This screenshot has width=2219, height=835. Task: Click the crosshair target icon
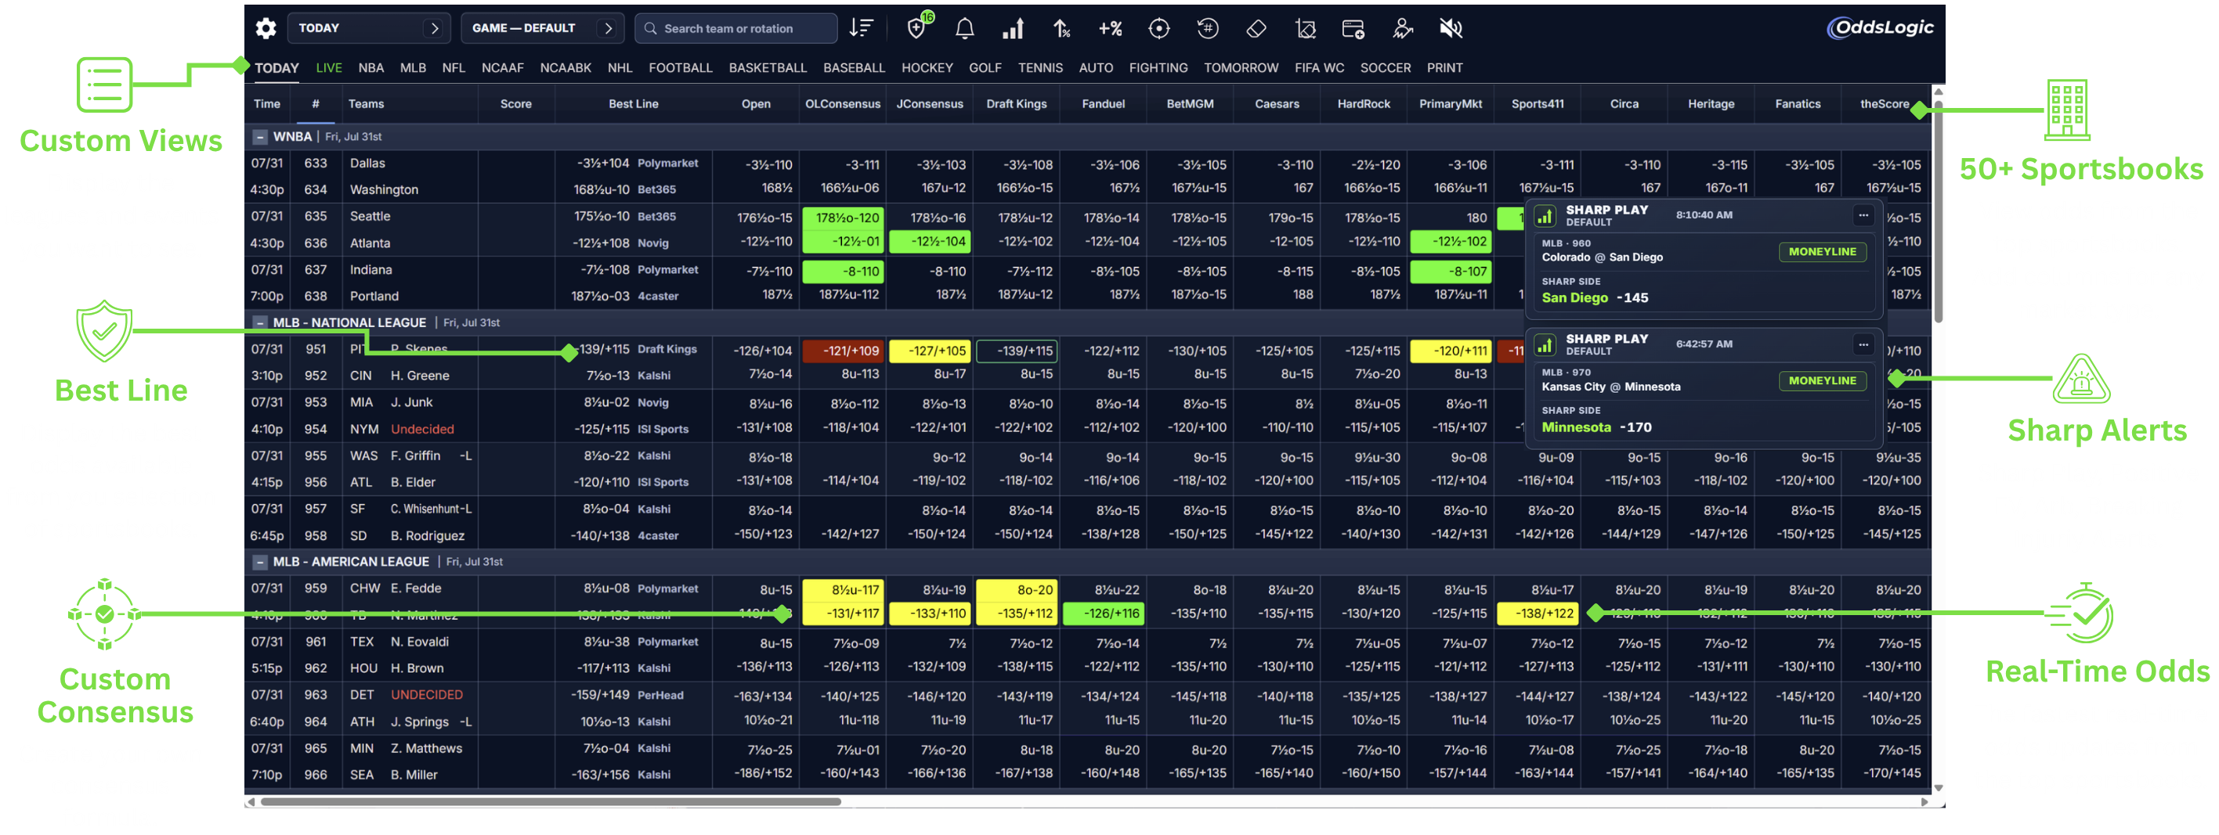coord(1158,28)
